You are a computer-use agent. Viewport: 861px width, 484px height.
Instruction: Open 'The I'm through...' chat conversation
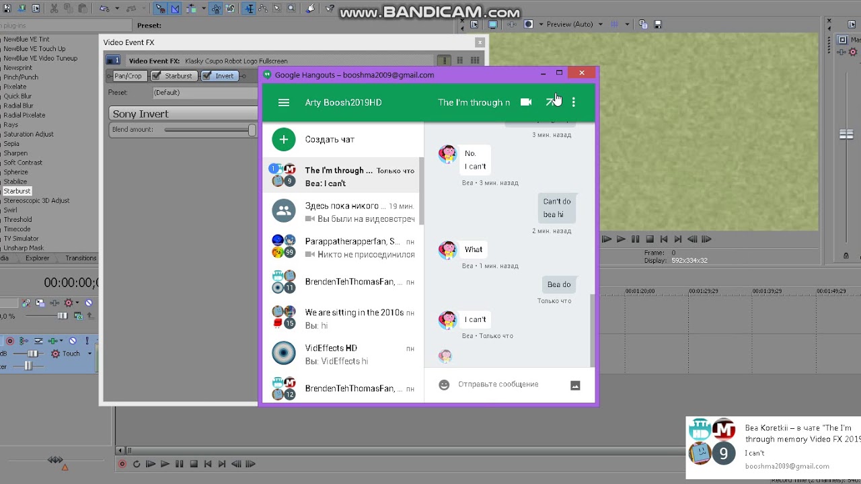[x=341, y=176]
